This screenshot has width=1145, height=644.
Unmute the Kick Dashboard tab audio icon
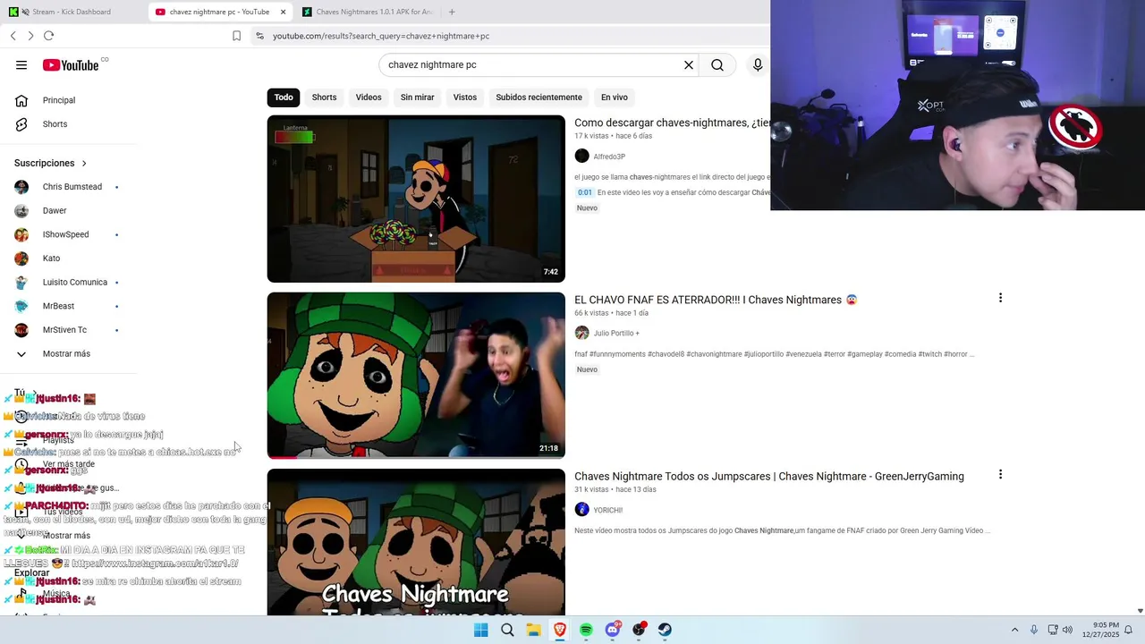(x=25, y=12)
